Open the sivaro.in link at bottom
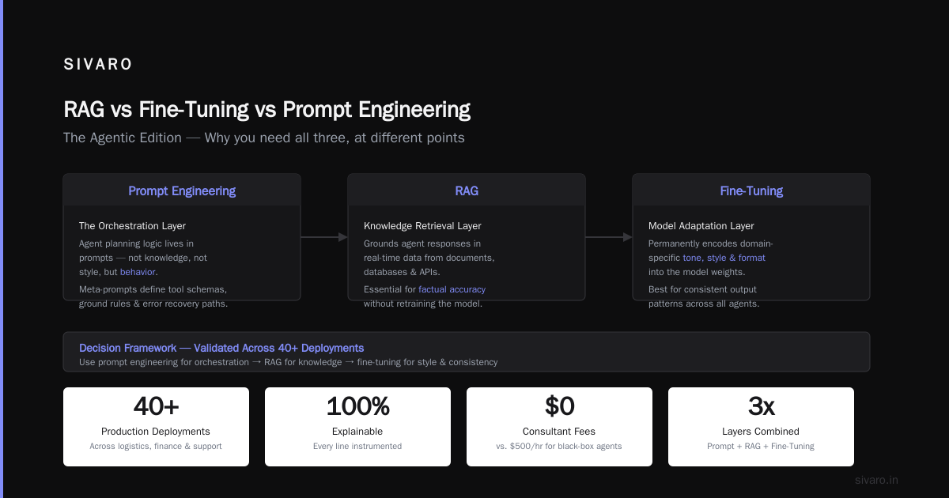 (x=876, y=480)
